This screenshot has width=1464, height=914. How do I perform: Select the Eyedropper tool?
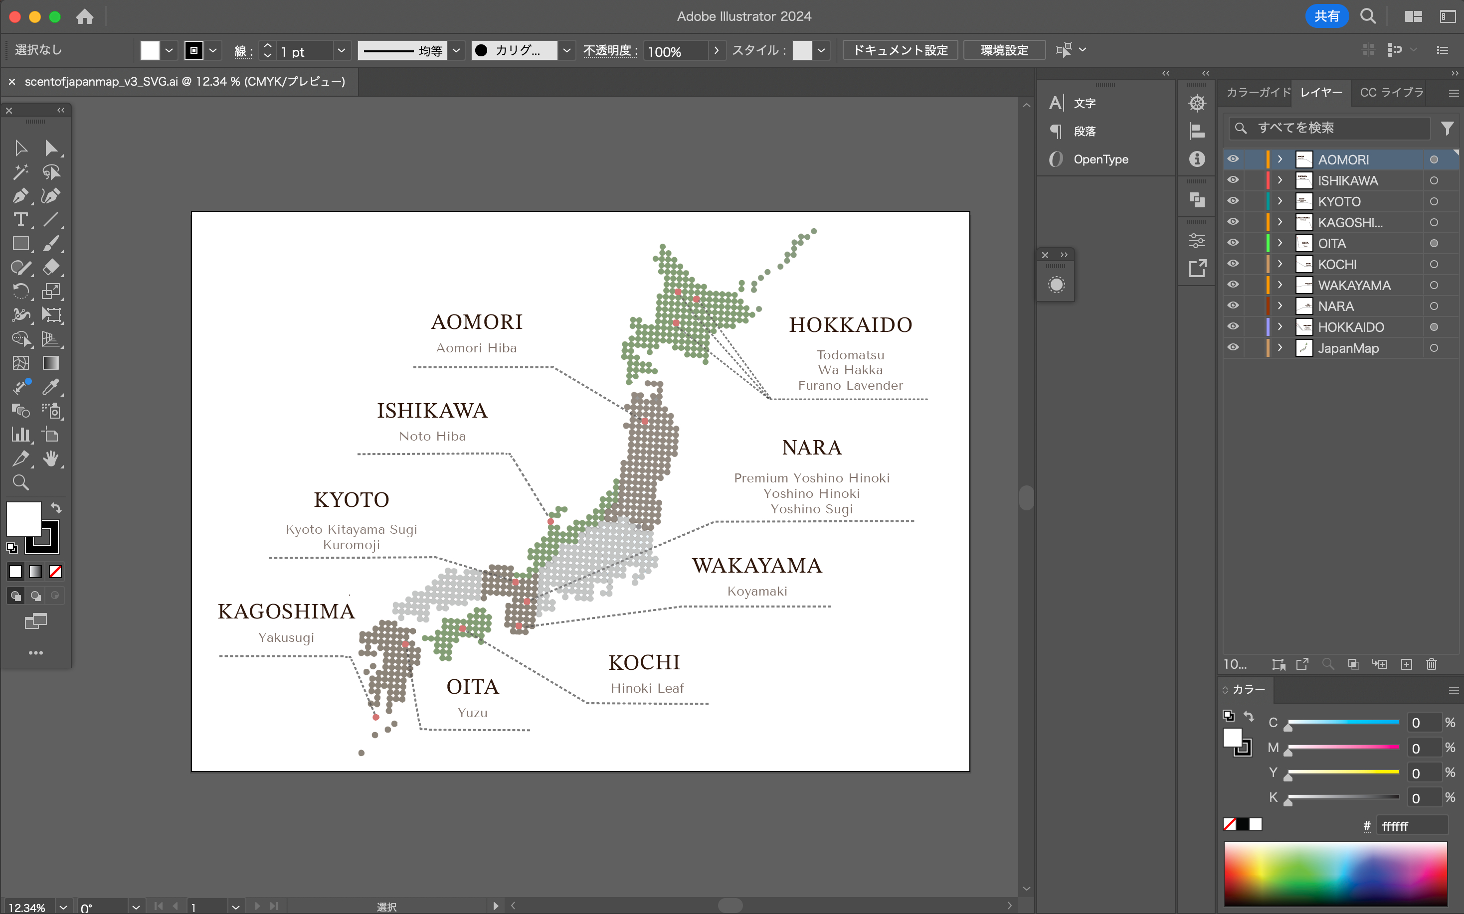coord(51,387)
